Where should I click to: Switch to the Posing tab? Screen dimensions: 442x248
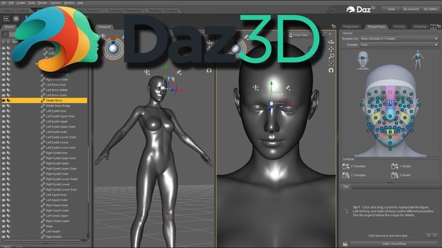pyautogui.click(x=399, y=27)
